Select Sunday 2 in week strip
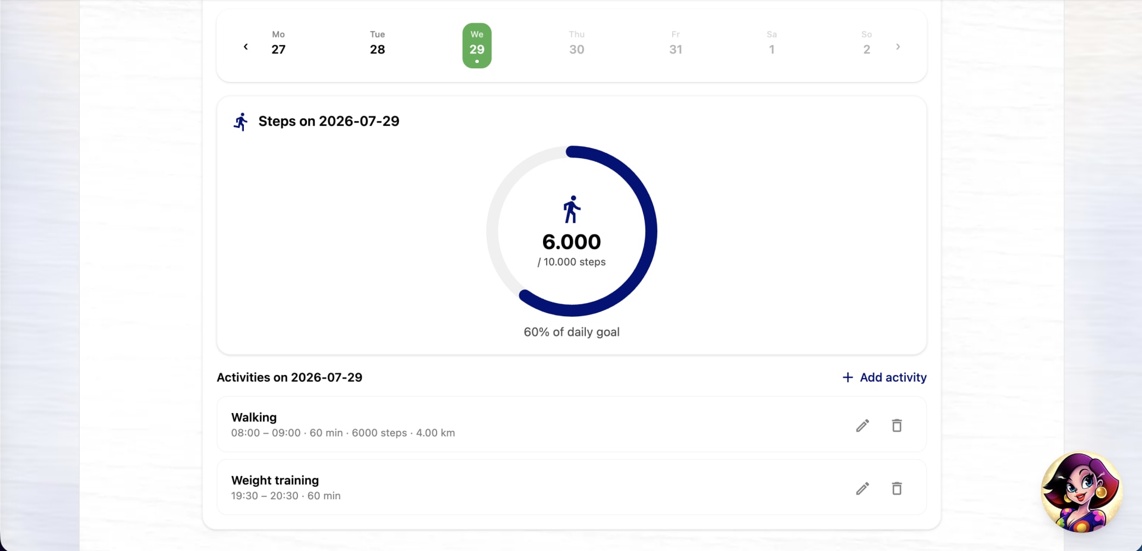 pos(867,43)
